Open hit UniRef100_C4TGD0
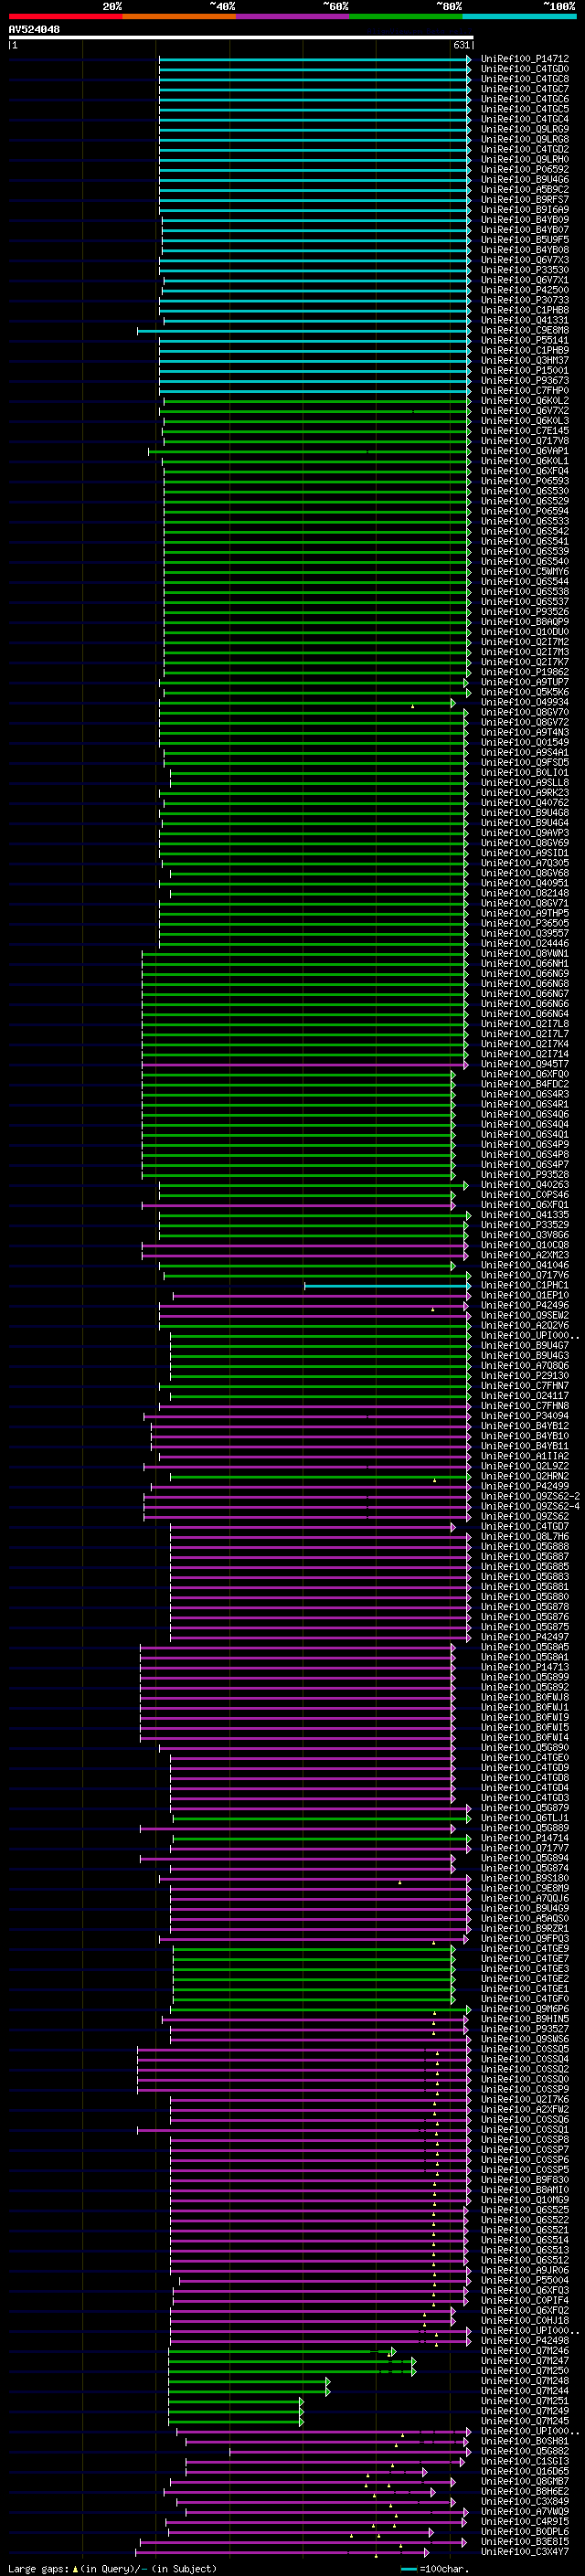The width and height of the screenshot is (585, 2576). (x=524, y=69)
